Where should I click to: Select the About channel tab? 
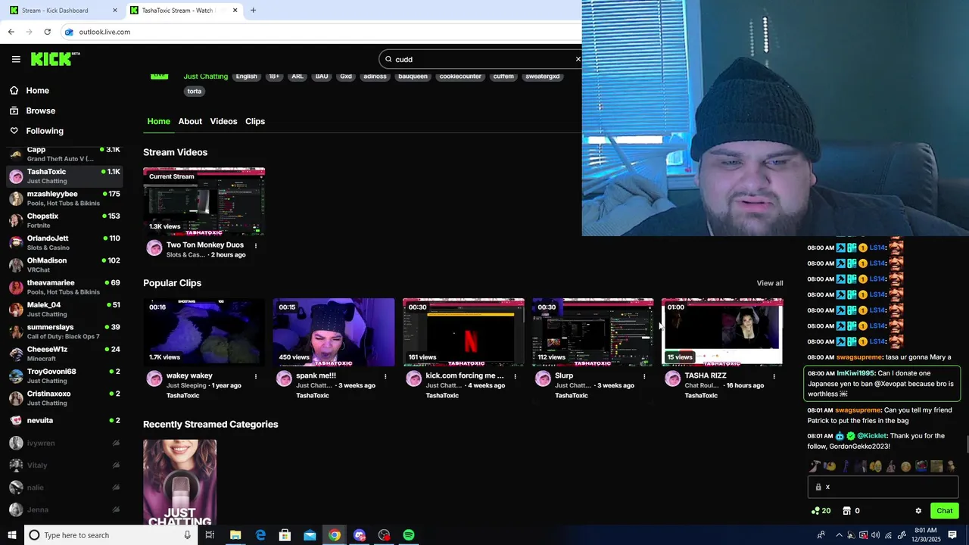[x=190, y=121]
